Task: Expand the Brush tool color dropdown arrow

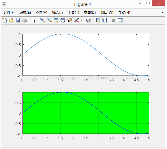Action: pyautogui.click(x=81, y=20)
